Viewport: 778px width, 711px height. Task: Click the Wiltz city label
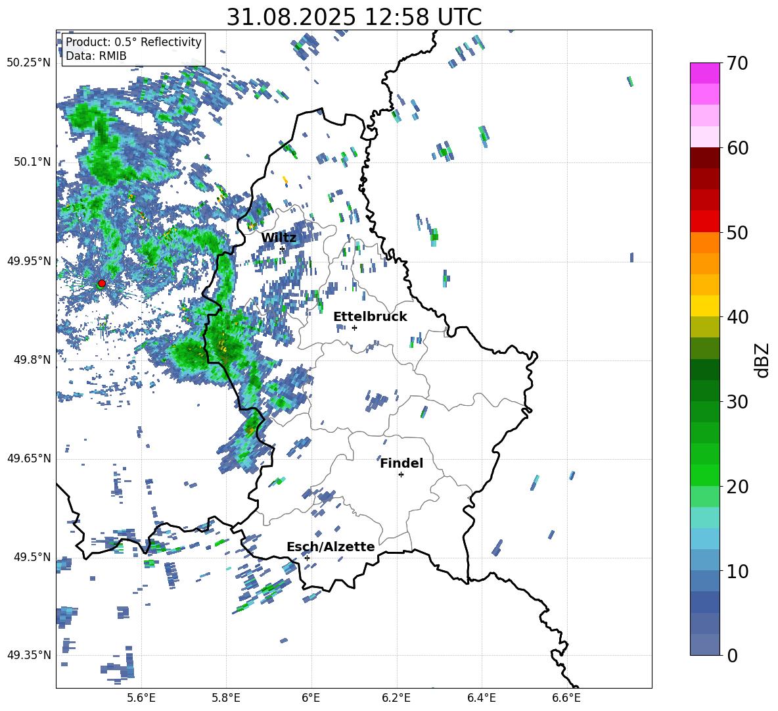[279, 238]
